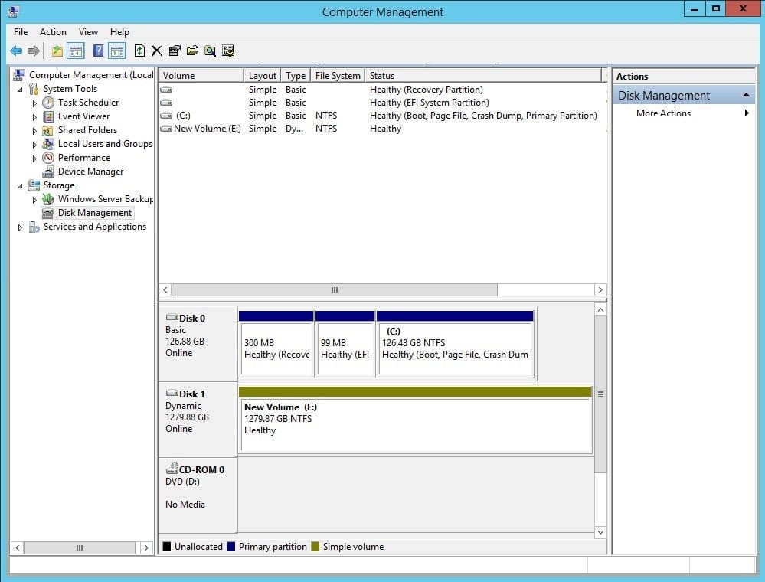The height and width of the screenshot is (582, 765).
Task: Click the Back arrow in toolbar
Action: point(16,51)
